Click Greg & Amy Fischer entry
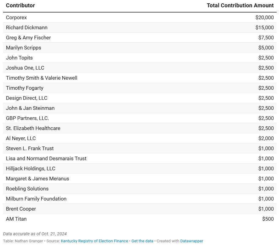 click(x=28, y=38)
